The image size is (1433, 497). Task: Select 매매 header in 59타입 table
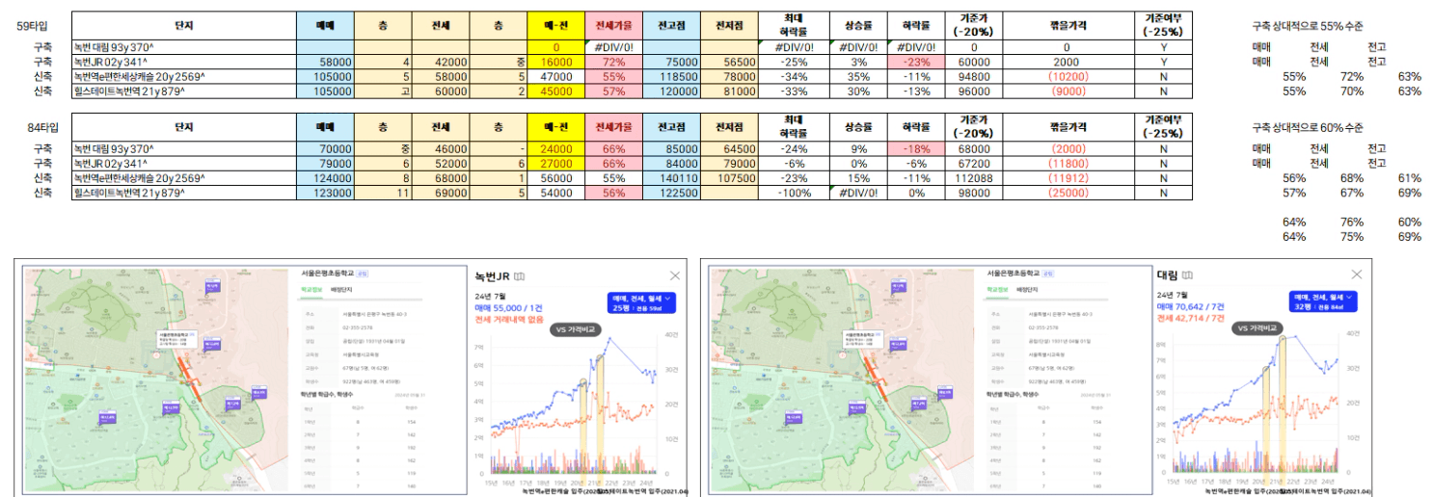click(325, 26)
